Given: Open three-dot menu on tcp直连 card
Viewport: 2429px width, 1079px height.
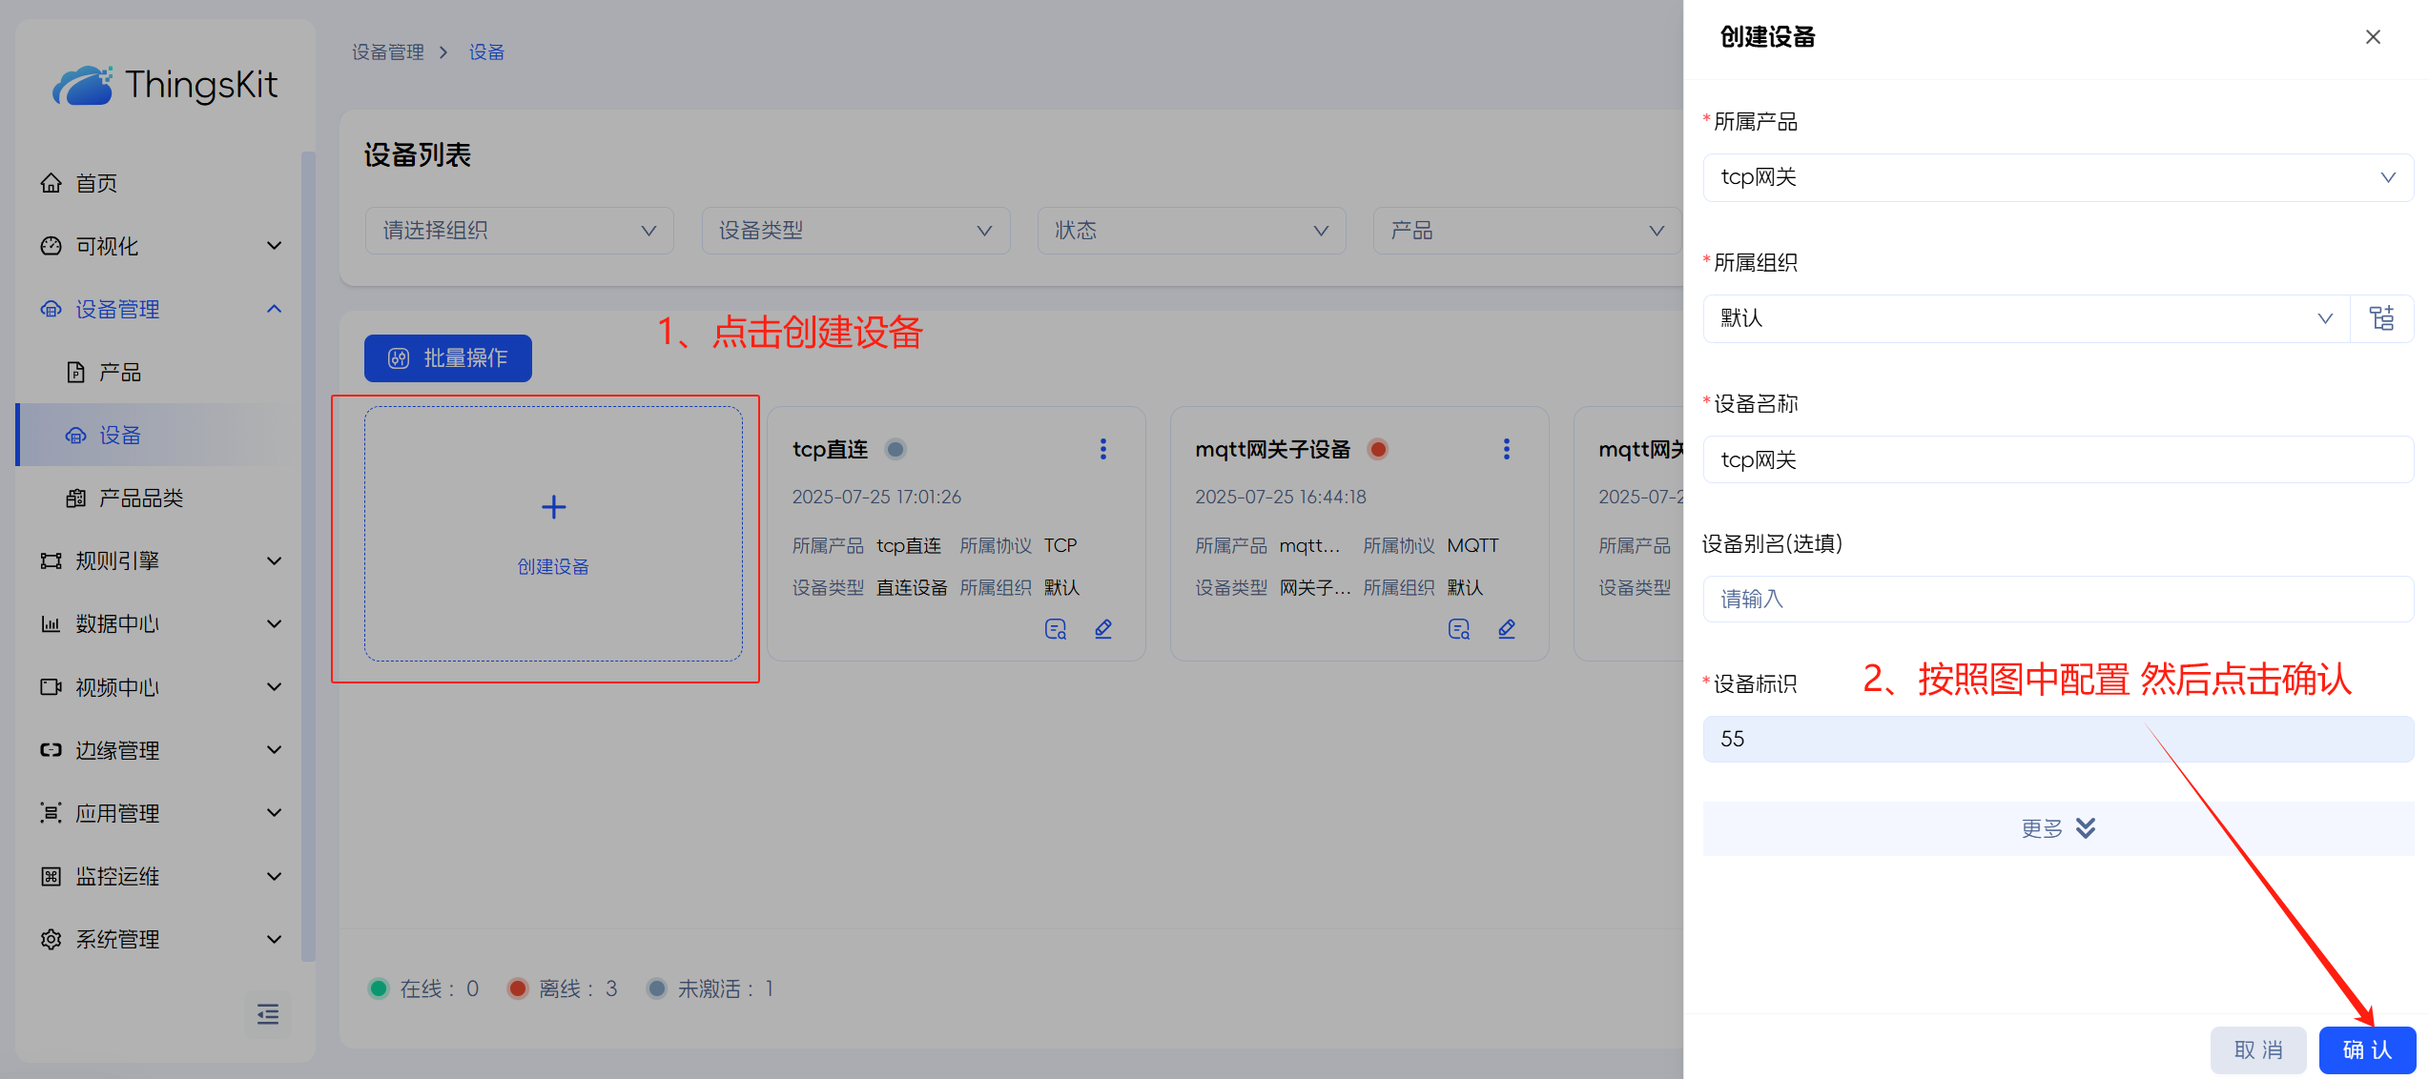Looking at the screenshot, I should coord(1103,449).
